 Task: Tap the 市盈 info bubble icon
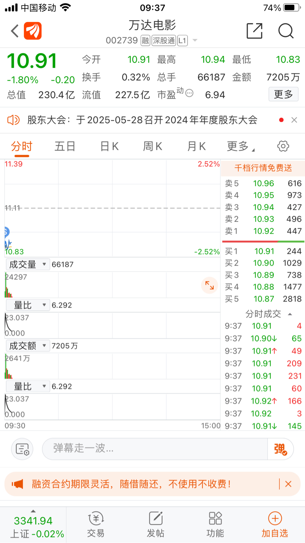pos(189,93)
